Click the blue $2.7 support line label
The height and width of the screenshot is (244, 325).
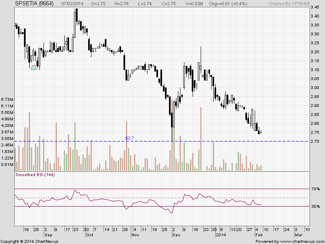pyautogui.click(x=130, y=138)
